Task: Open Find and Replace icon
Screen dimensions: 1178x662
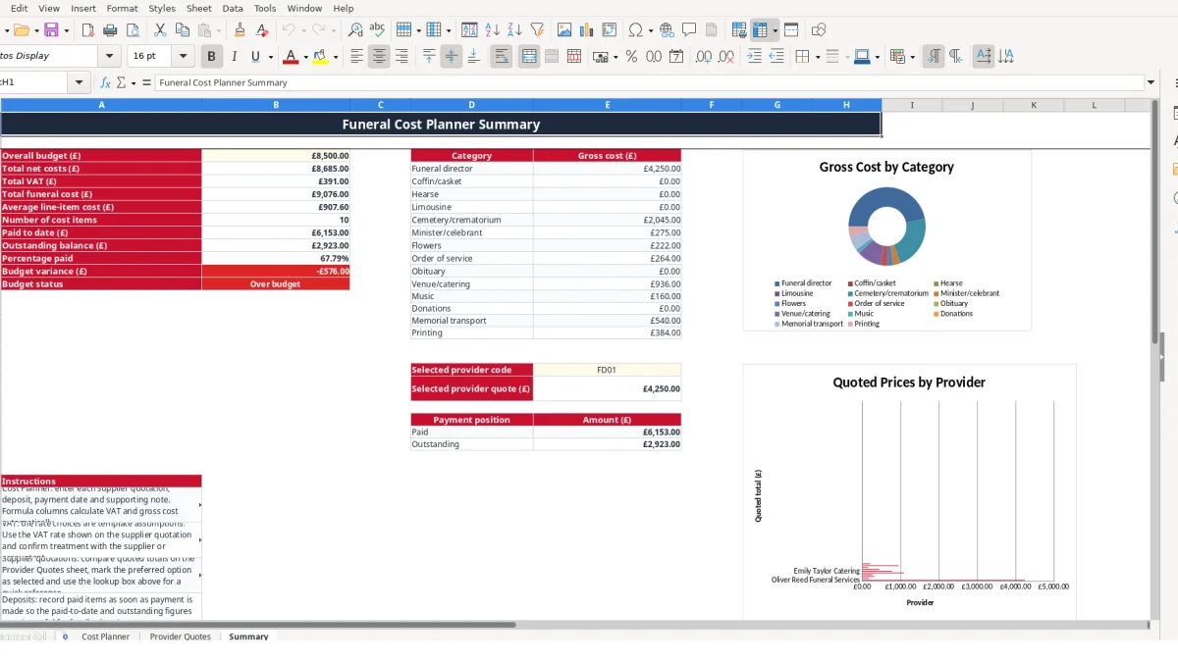Action: point(355,30)
